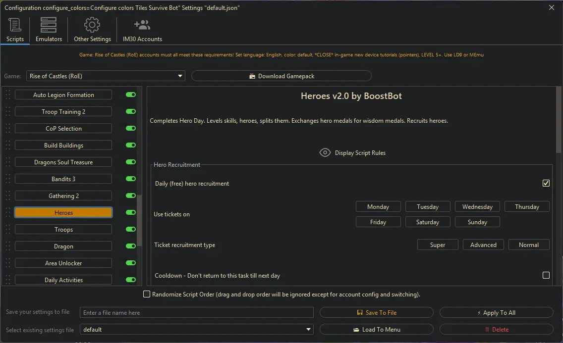563x343 pixels.
Task: Click drag handle beside Dragon script
Action: [8, 246]
